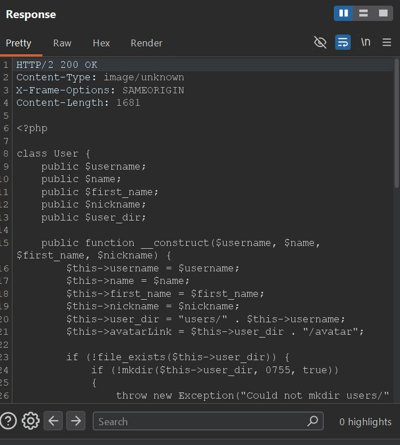Click the 'public $first_name;' line
Viewport: 400px width, 445px height.
(100, 192)
